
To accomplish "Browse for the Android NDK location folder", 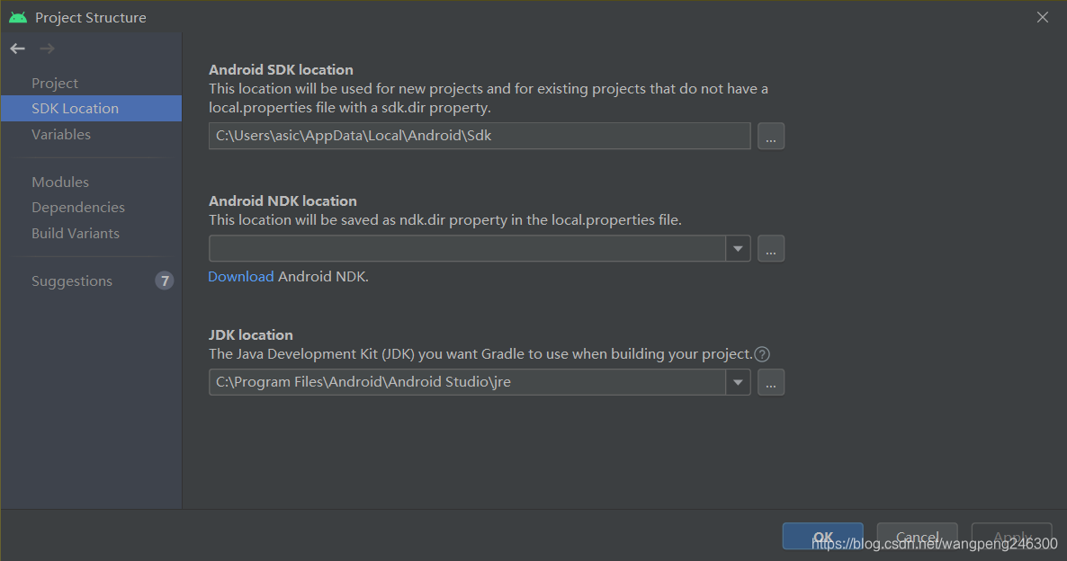I will coord(771,248).
